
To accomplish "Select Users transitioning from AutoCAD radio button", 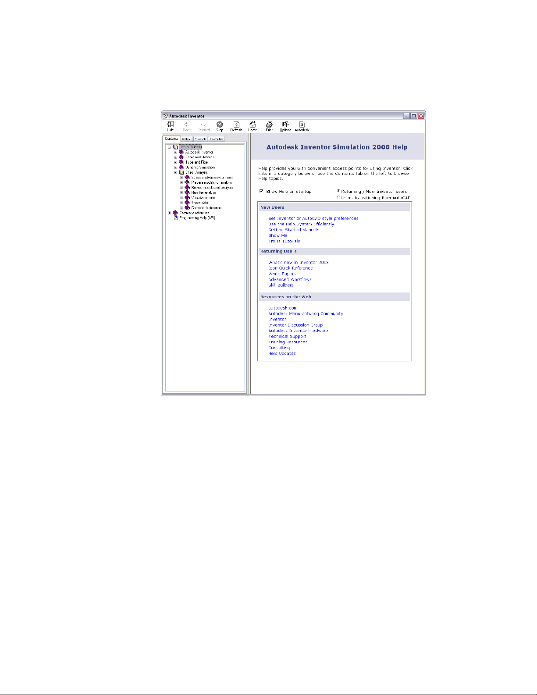I will point(338,197).
